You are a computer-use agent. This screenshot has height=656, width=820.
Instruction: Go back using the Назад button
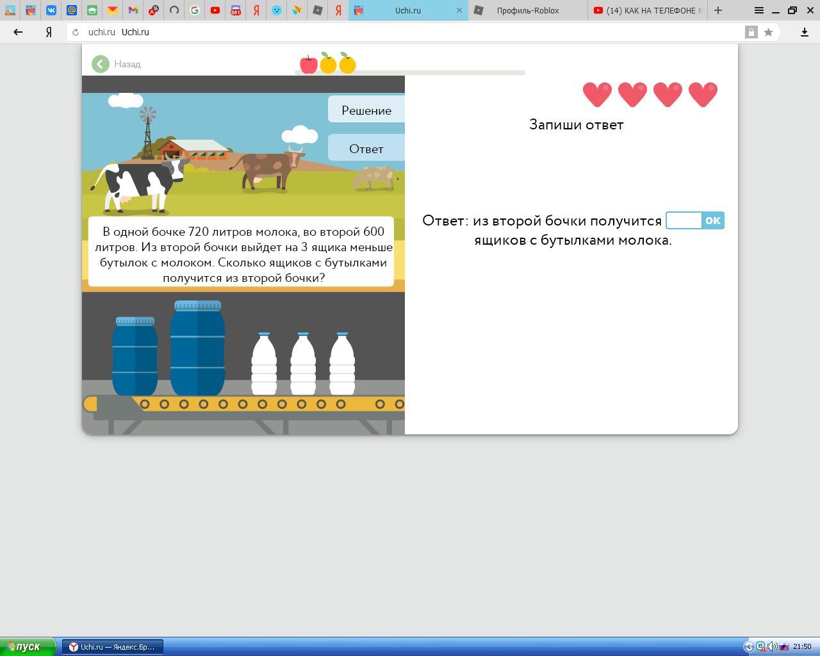click(117, 64)
